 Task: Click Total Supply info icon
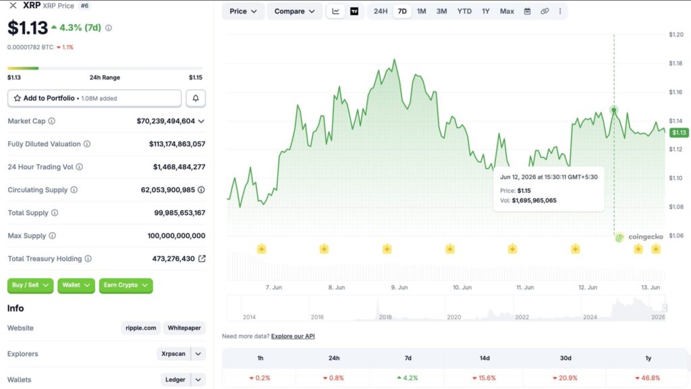click(55, 212)
